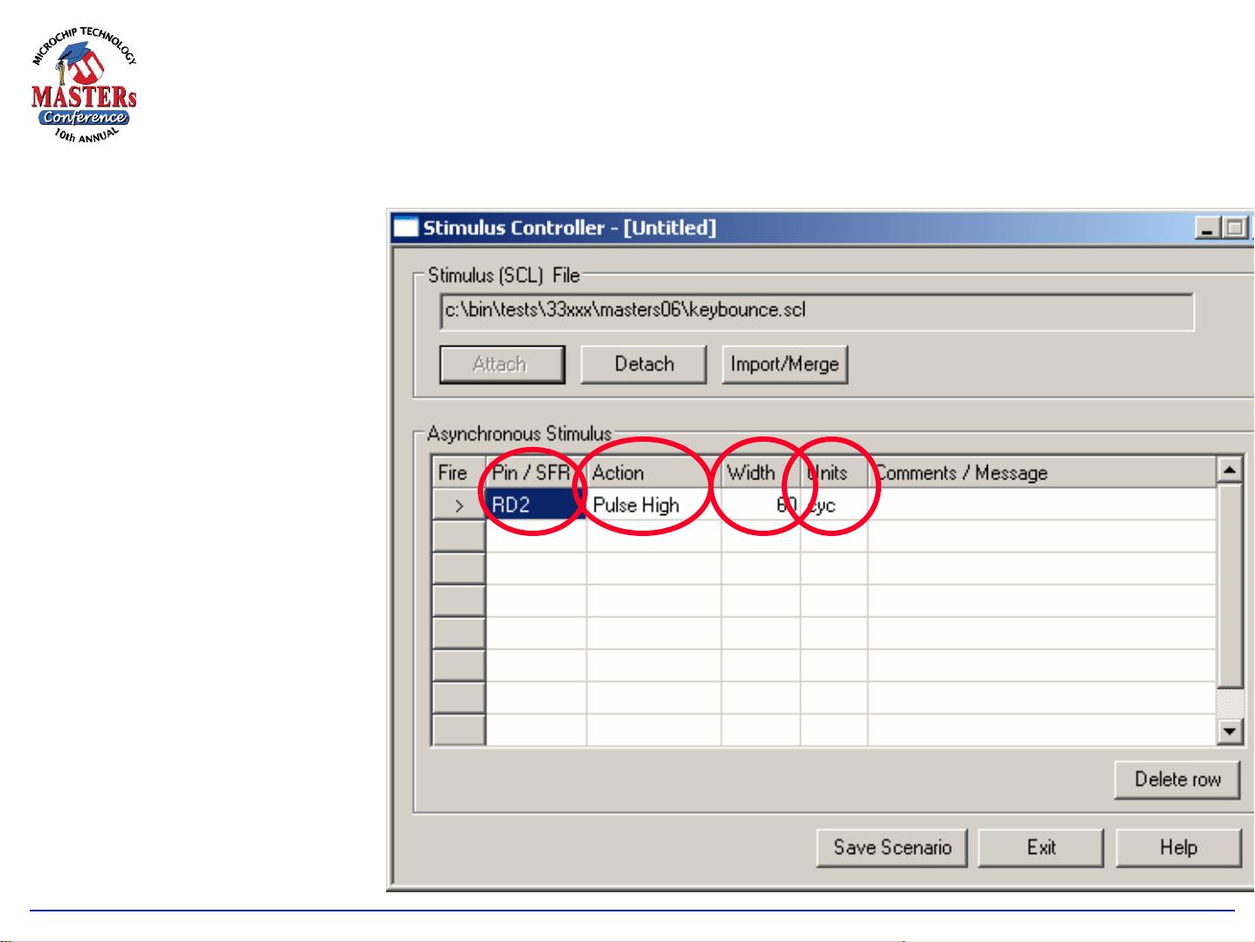Delete the selected row with Delete row

(1176, 780)
